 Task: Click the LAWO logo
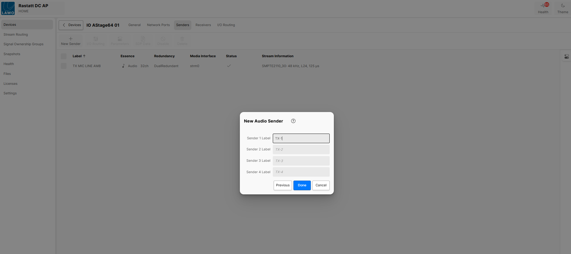[x=8, y=8]
